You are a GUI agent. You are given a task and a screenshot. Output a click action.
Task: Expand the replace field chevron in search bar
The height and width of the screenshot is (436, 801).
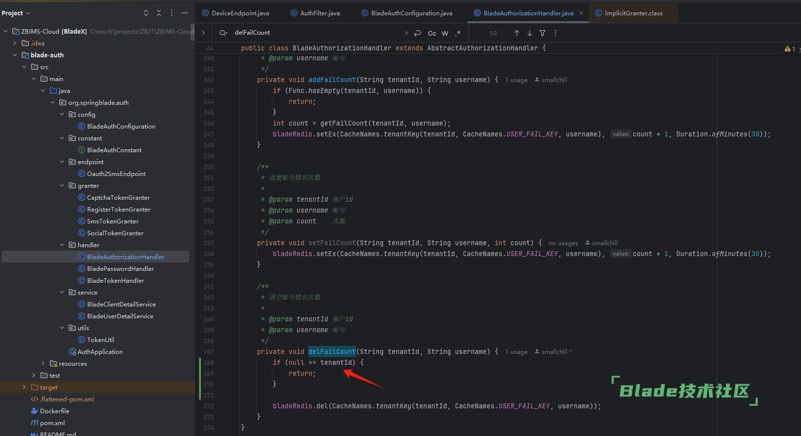(x=203, y=33)
